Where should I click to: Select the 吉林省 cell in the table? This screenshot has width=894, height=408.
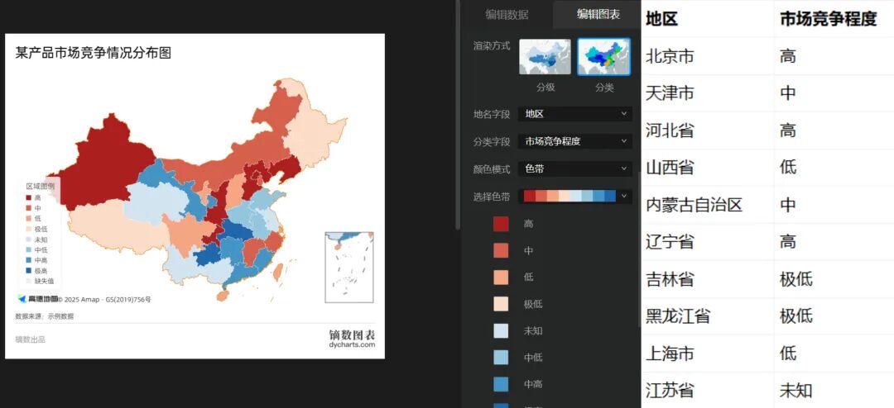click(708, 279)
